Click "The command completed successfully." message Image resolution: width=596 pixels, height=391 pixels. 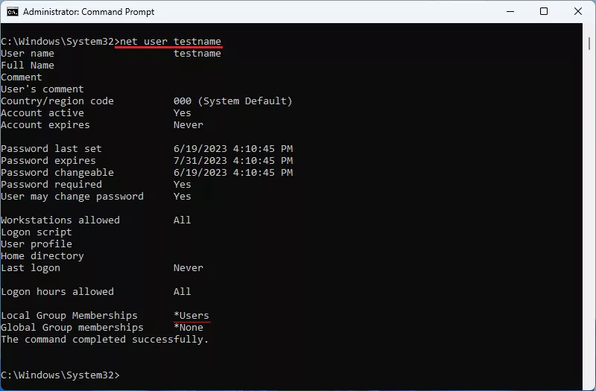pyautogui.click(x=105, y=340)
